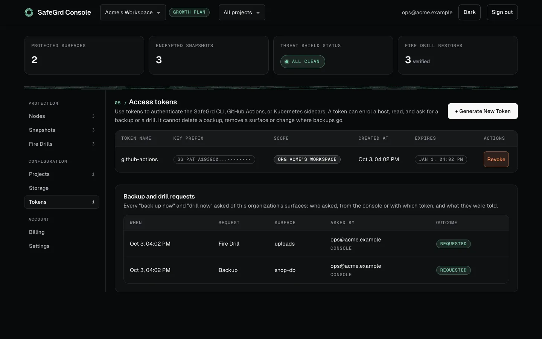Viewport: 542px width, 339px height.
Task: Click the ops@acme.example email in header
Action: coord(427,12)
